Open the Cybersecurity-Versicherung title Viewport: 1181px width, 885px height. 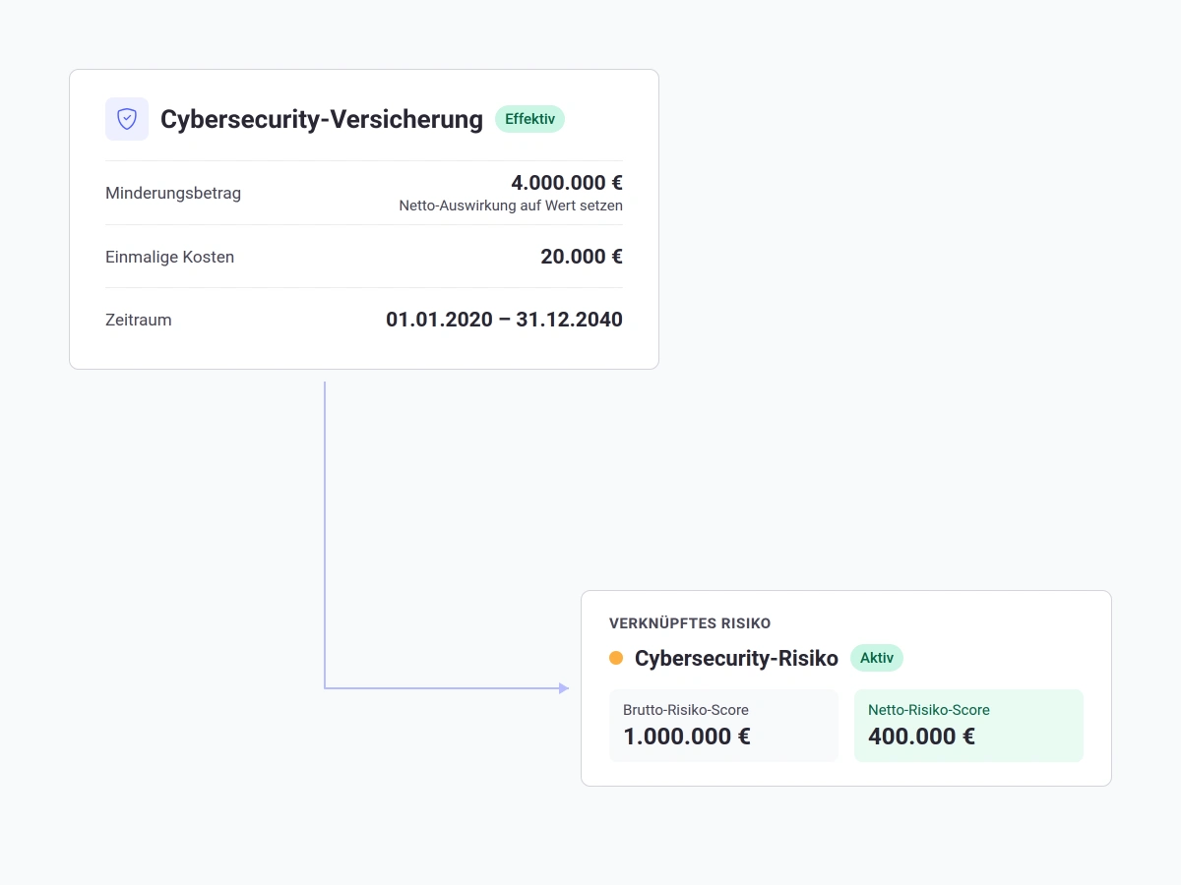pyautogui.click(x=322, y=119)
